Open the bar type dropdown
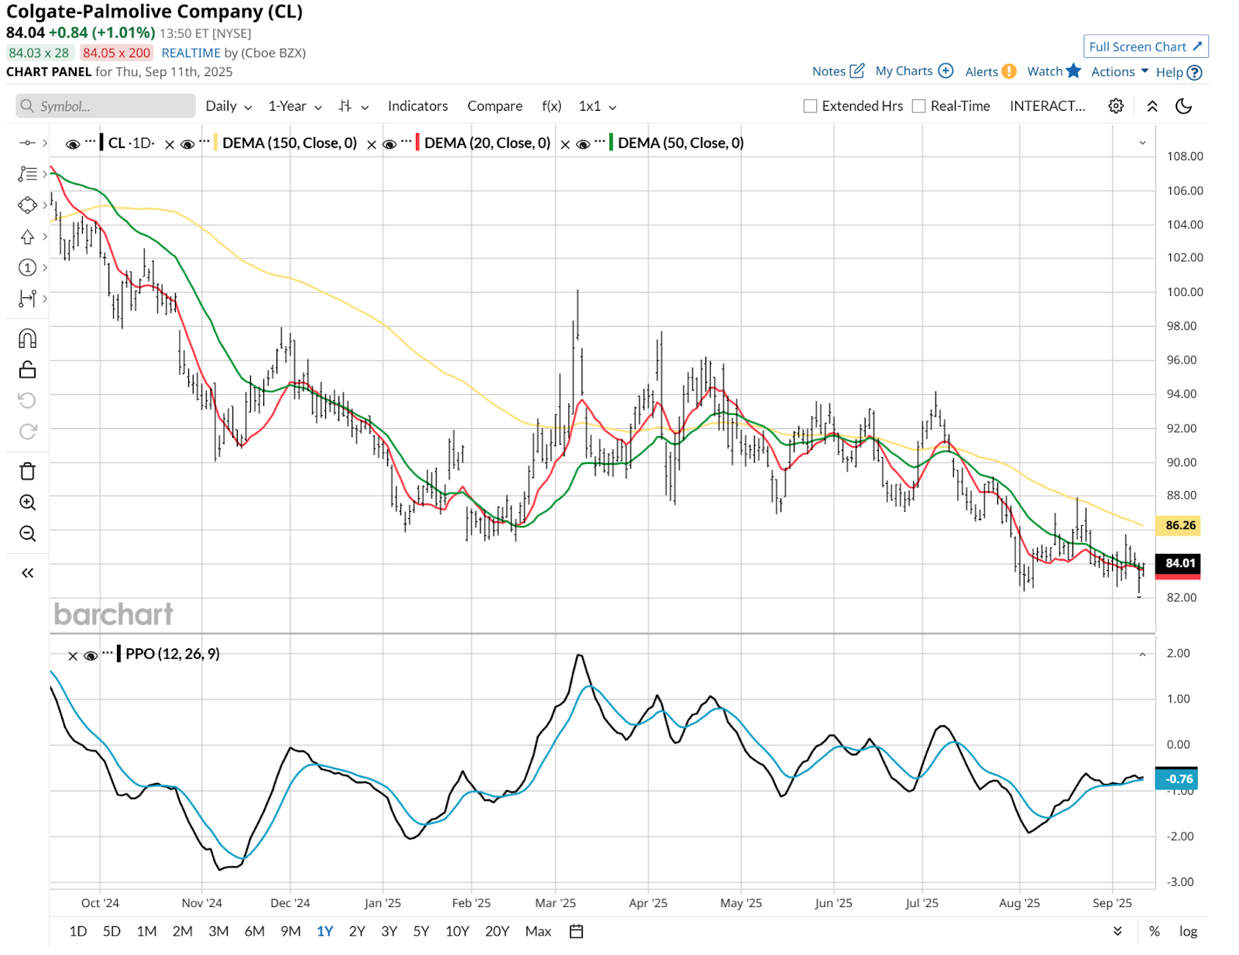The height and width of the screenshot is (955, 1239). 353,106
